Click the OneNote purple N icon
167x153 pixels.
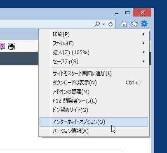[2, 46]
